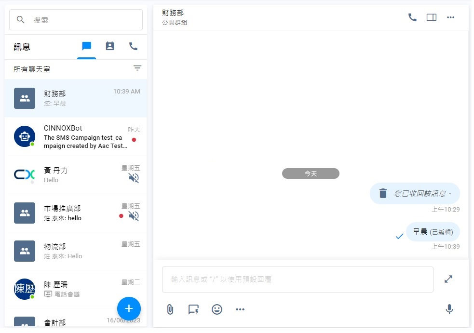Unmute the 市場推廣部 group chat
Viewport: 474px width, 333px height.
134,215
